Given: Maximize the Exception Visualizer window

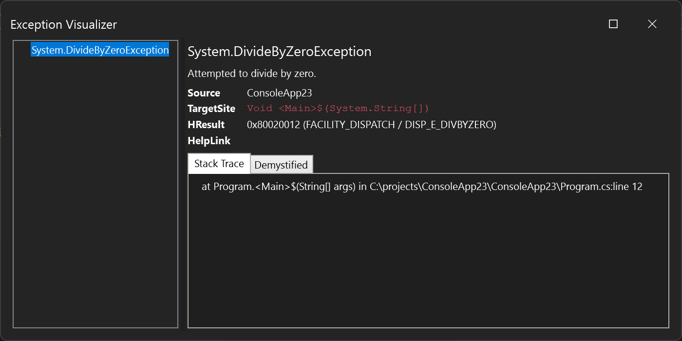Looking at the screenshot, I should point(613,23).
